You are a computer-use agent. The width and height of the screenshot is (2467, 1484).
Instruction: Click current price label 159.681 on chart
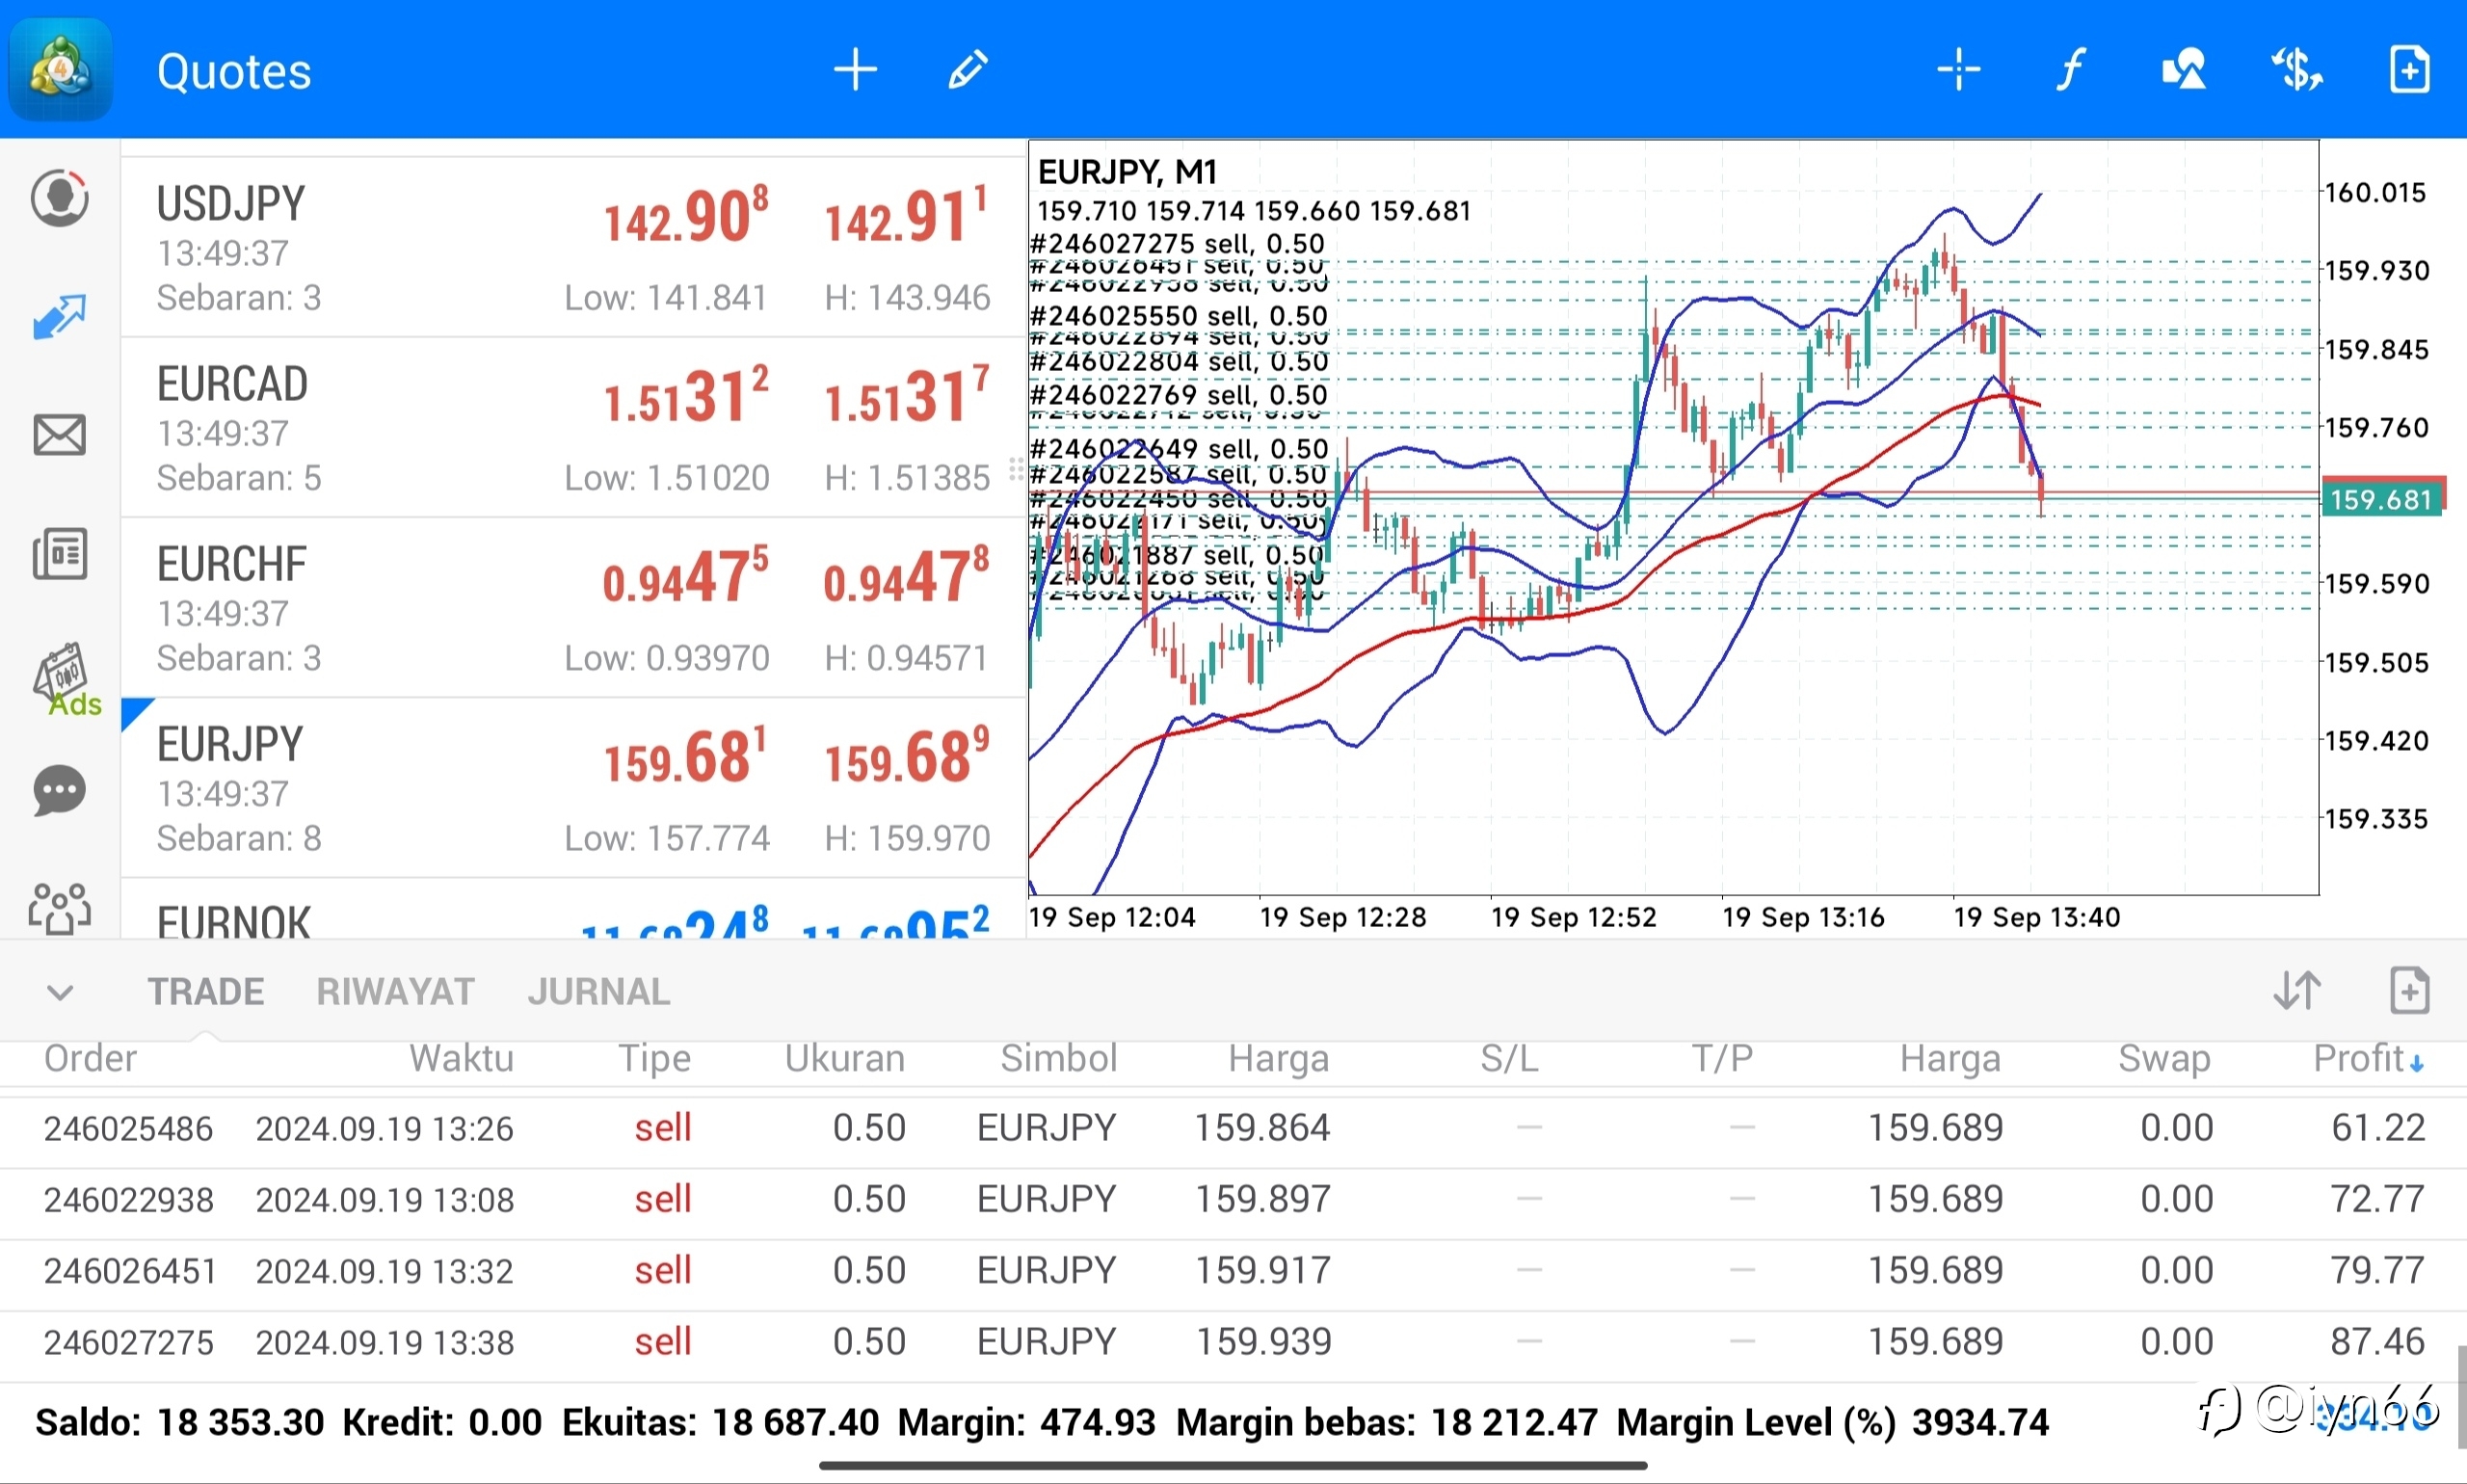pyautogui.click(x=2383, y=499)
